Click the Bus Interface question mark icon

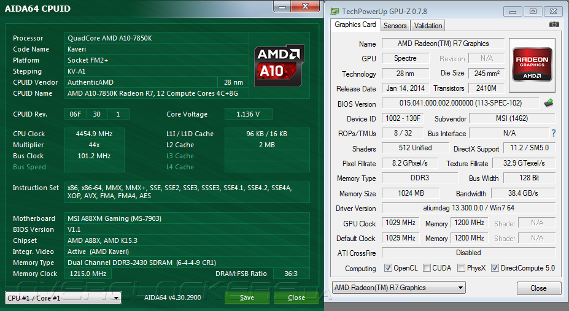pos(554,133)
